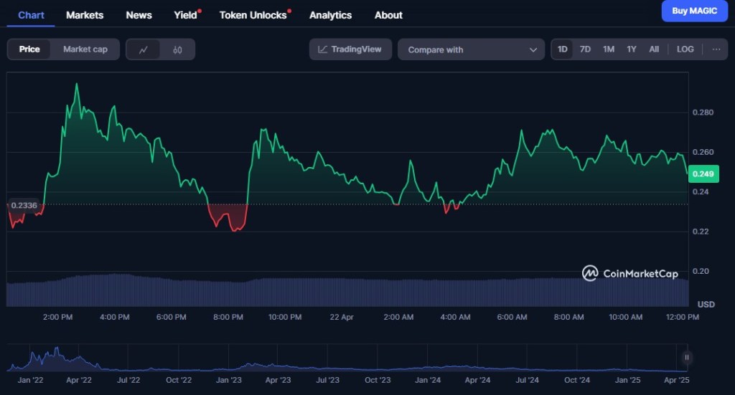
Task: Click Apr '25 on range navigator
Action: coord(676,380)
